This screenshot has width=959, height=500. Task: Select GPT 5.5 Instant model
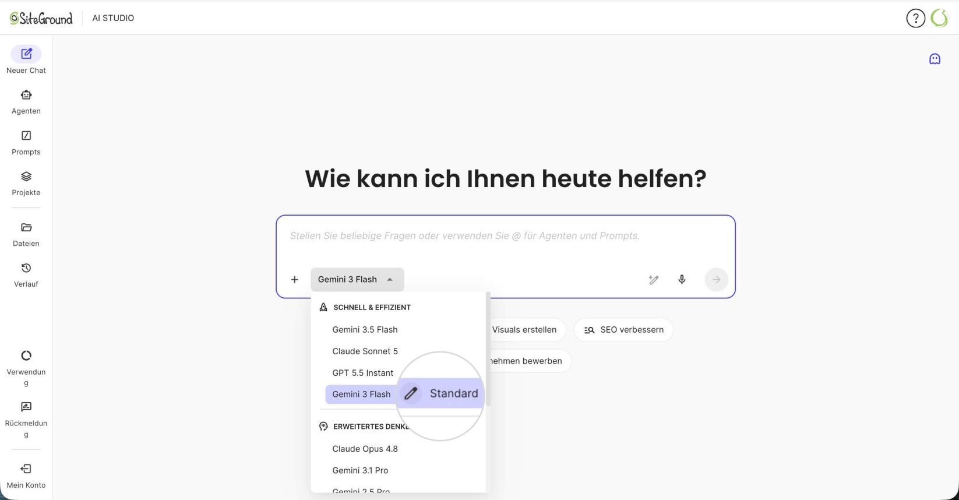[362, 373]
